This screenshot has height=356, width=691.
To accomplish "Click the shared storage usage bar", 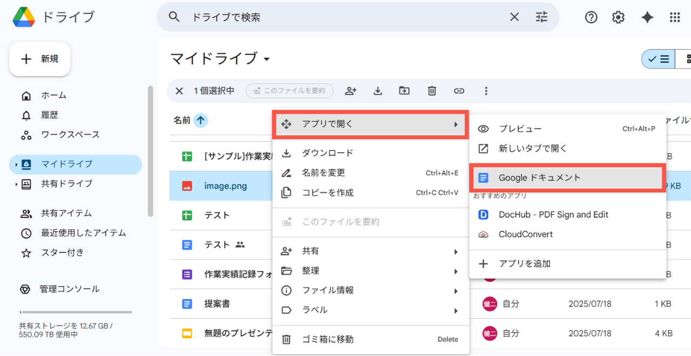I will point(76,312).
